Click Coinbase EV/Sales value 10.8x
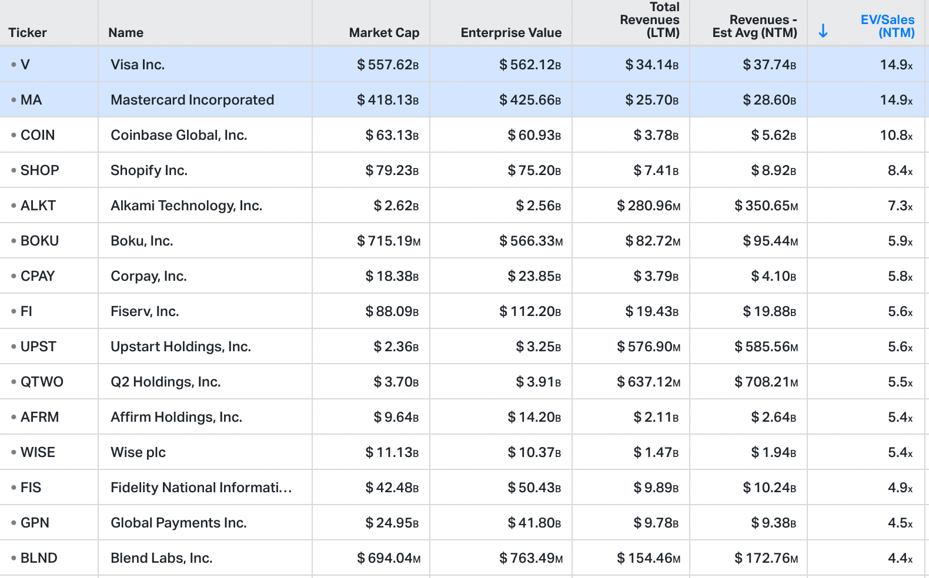929x578 pixels. coord(897,135)
